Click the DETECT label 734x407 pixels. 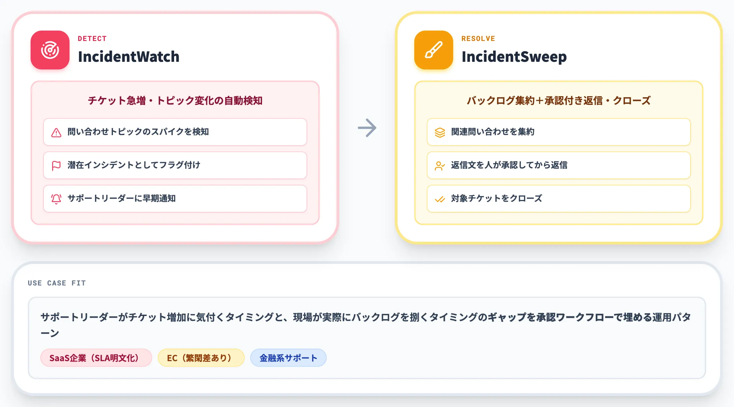[x=92, y=39]
